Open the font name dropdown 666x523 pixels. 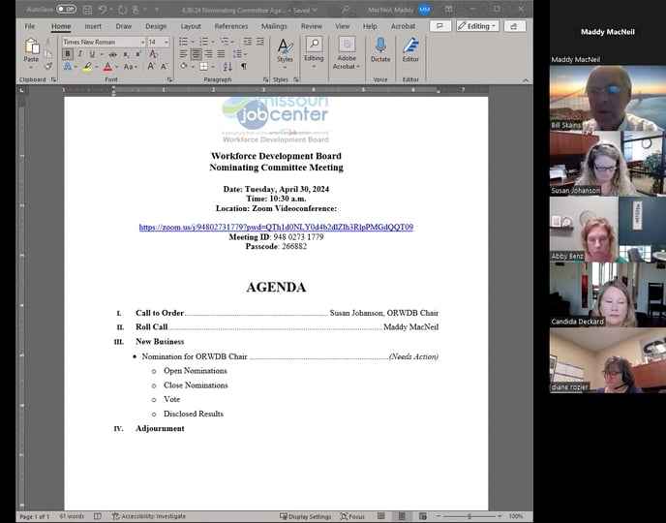[x=142, y=42]
